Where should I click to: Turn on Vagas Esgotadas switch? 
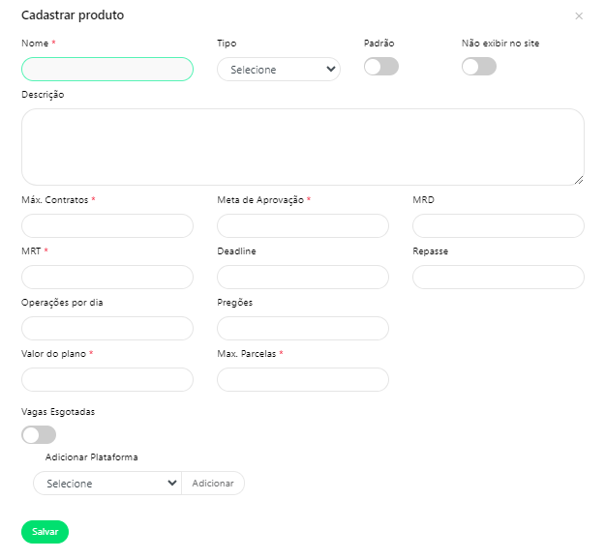click(x=39, y=435)
